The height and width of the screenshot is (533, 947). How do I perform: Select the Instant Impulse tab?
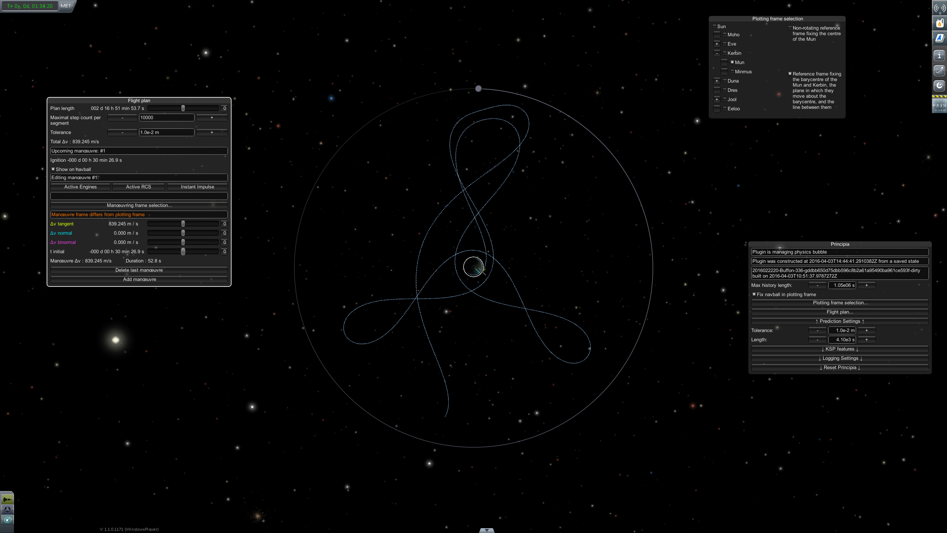pos(197,187)
